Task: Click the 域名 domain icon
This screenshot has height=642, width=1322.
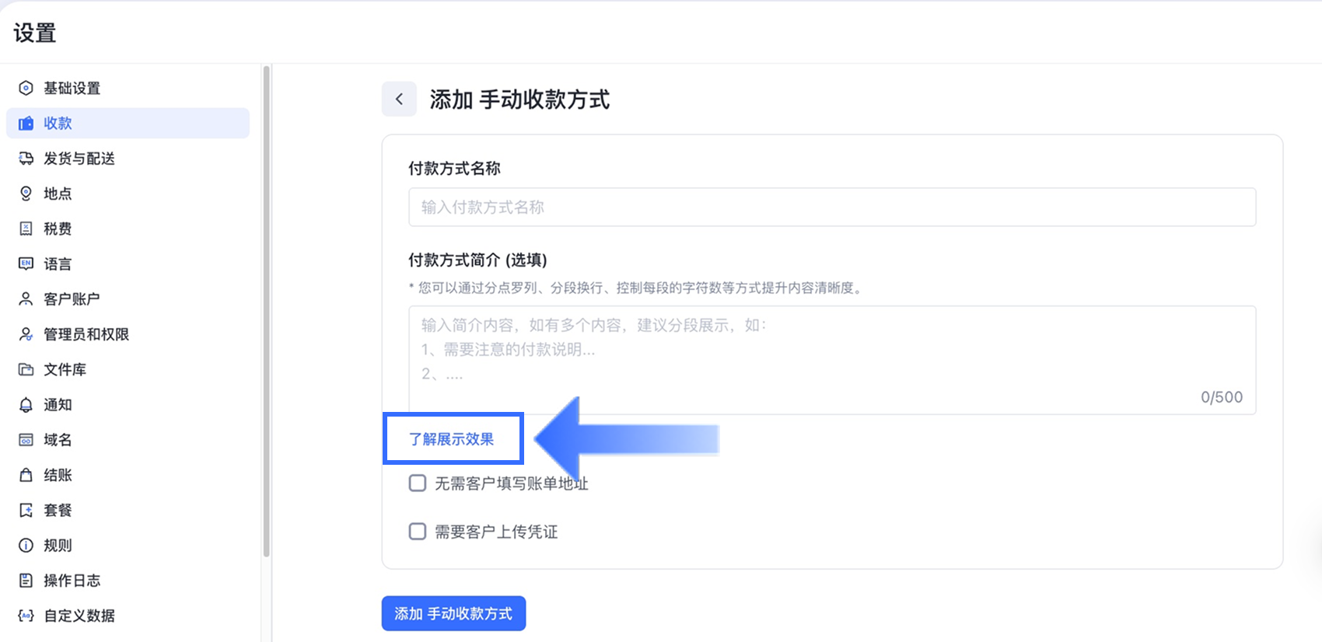Action: pos(26,440)
